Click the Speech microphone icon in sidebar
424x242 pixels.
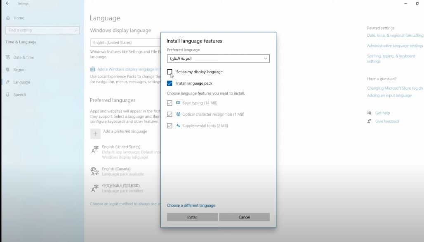pyautogui.click(x=7, y=94)
